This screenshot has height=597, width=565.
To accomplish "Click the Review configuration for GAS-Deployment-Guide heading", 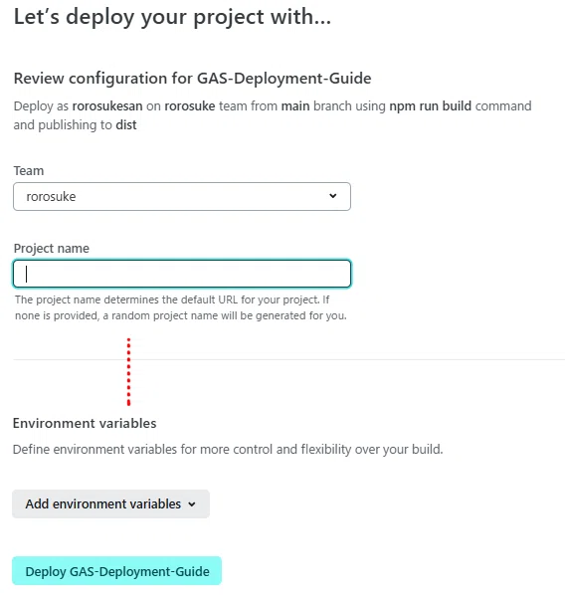I will click(192, 79).
